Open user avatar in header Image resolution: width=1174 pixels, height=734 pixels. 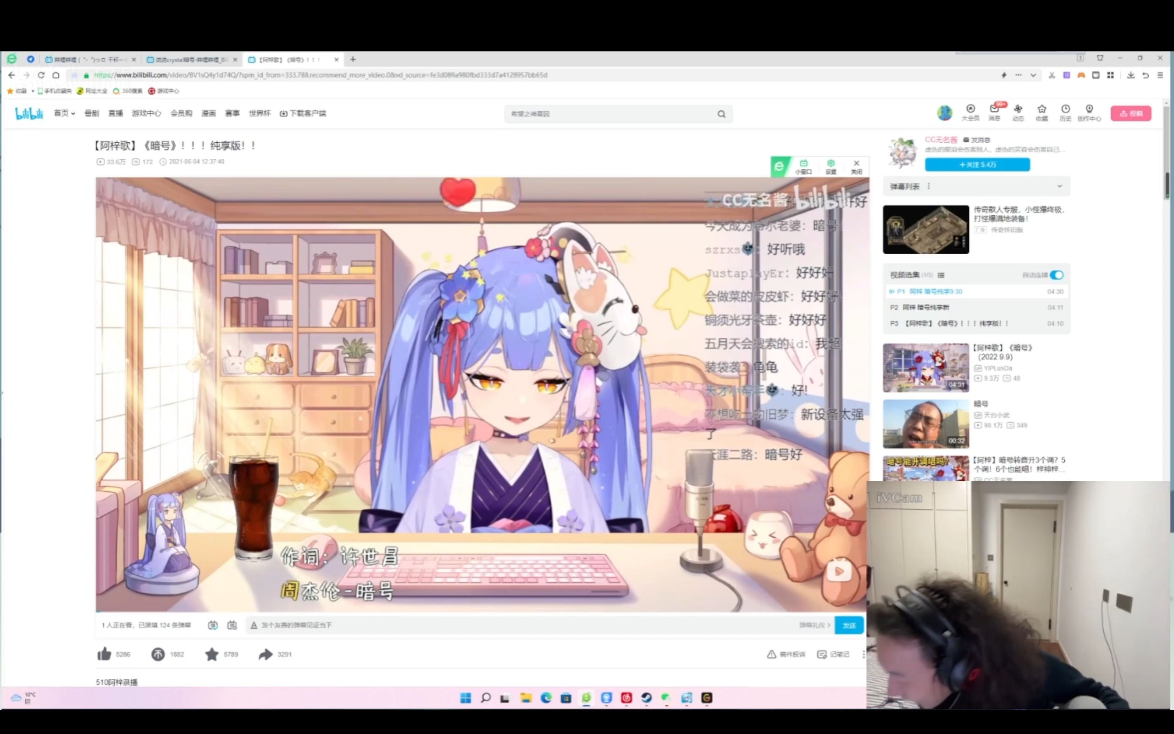point(944,113)
